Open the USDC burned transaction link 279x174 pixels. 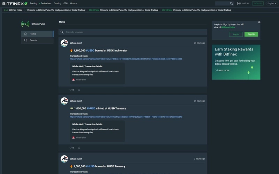click(126, 59)
